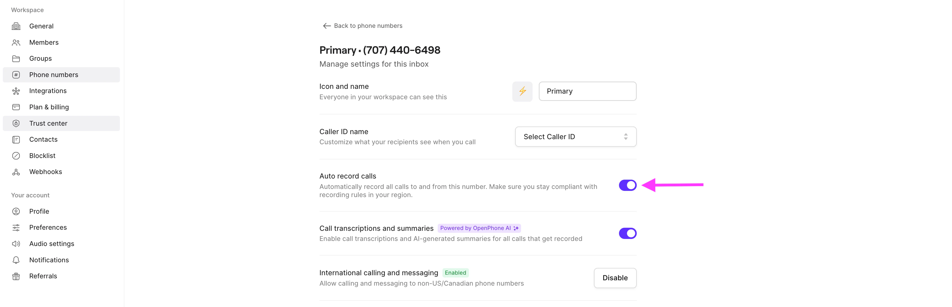
Task: Open the Members section icon
Action: (x=16, y=42)
